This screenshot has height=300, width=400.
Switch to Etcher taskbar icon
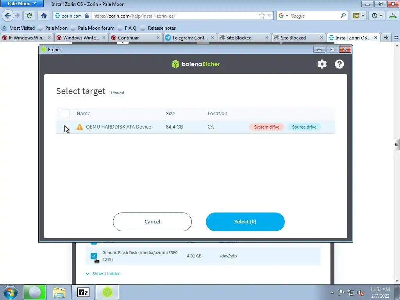pos(107,292)
